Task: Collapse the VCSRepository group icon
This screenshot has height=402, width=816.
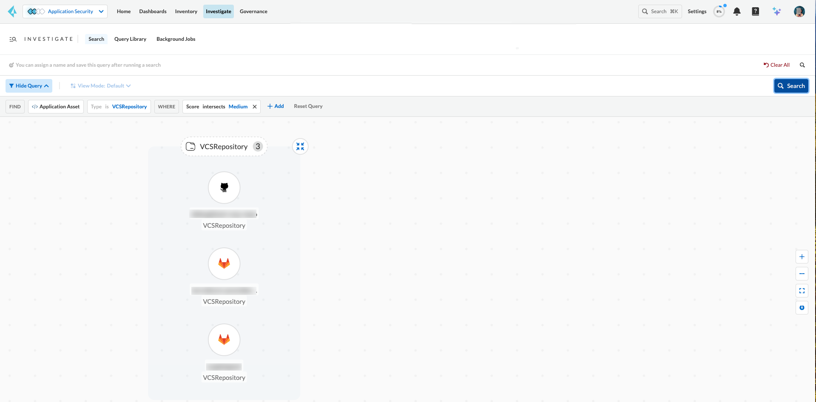Action: 300,147
